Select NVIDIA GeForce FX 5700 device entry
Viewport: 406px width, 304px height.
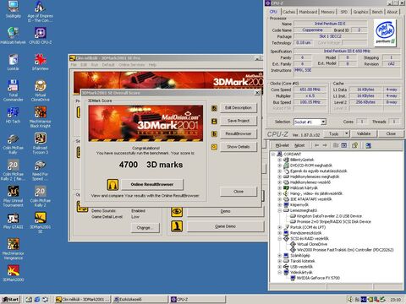click(x=318, y=278)
